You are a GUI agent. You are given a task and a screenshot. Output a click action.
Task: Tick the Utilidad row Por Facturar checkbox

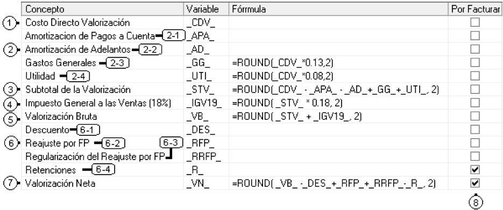tap(475, 76)
